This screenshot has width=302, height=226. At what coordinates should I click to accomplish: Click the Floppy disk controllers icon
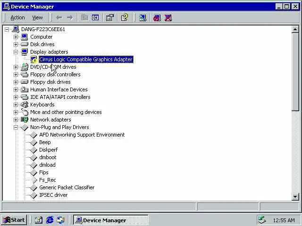coord(25,74)
